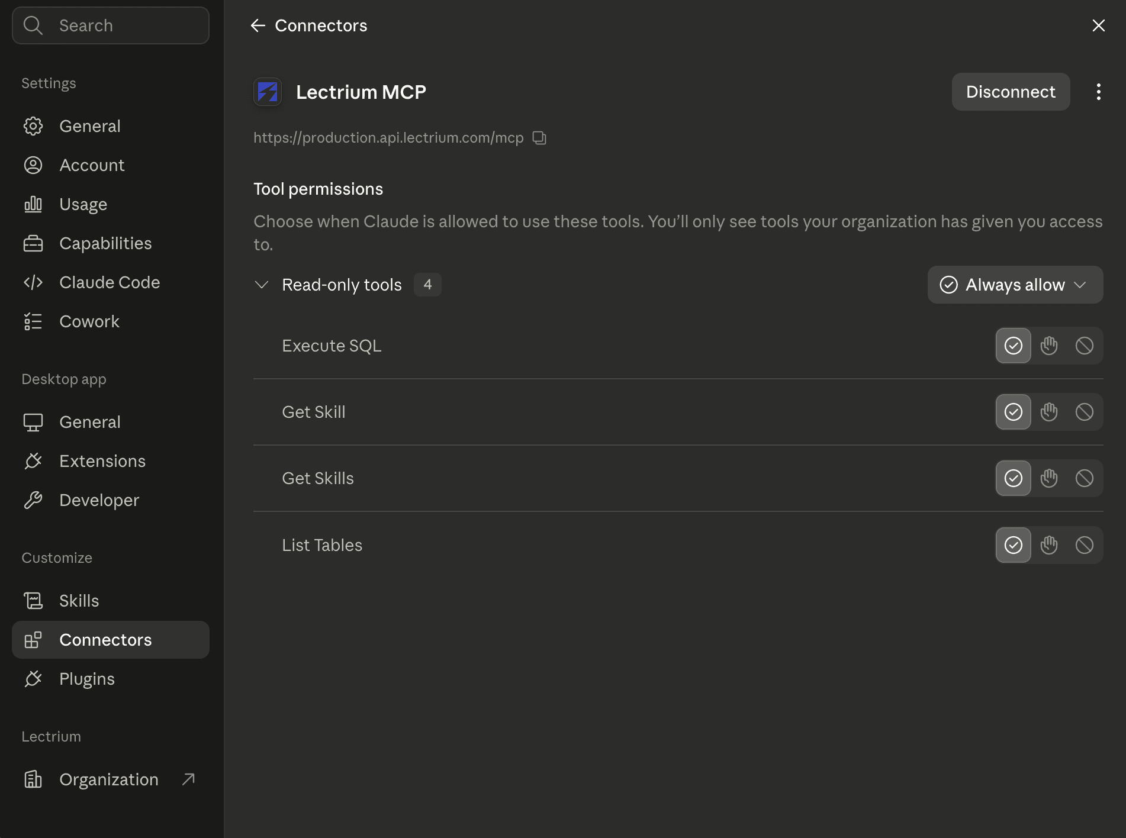Copy the MCP server URL
The image size is (1126, 838).
click(x=539, y=138)
